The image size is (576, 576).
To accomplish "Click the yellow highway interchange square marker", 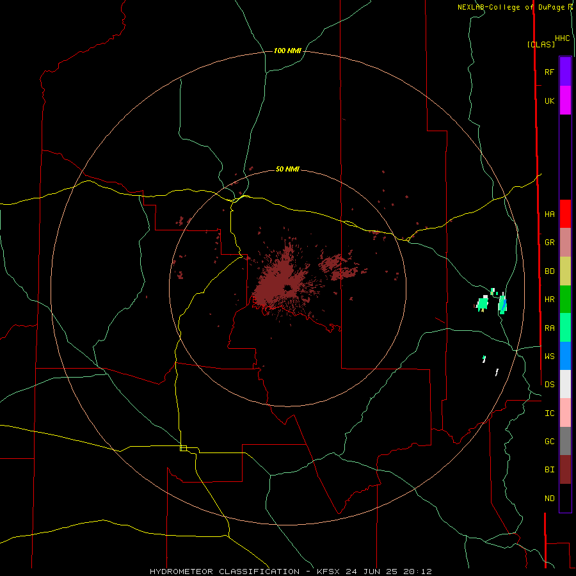I will 183,448.
